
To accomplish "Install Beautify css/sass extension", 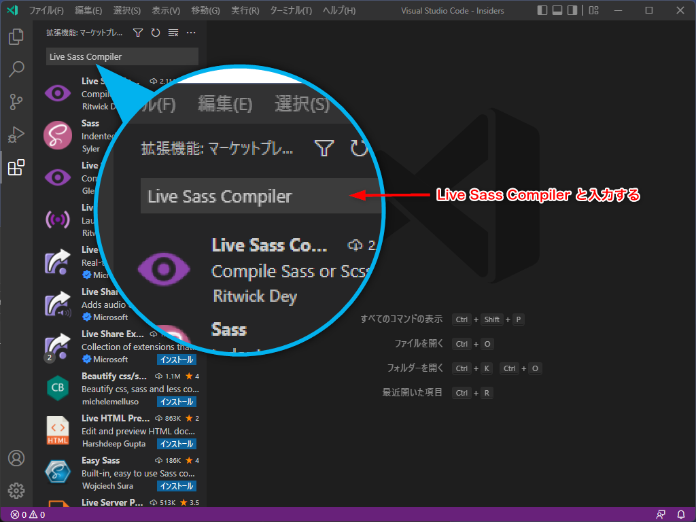I will [177, 402].
